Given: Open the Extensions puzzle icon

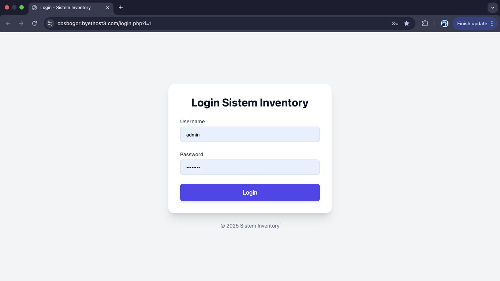Looking at the screenshot, I should click(425, 23).
